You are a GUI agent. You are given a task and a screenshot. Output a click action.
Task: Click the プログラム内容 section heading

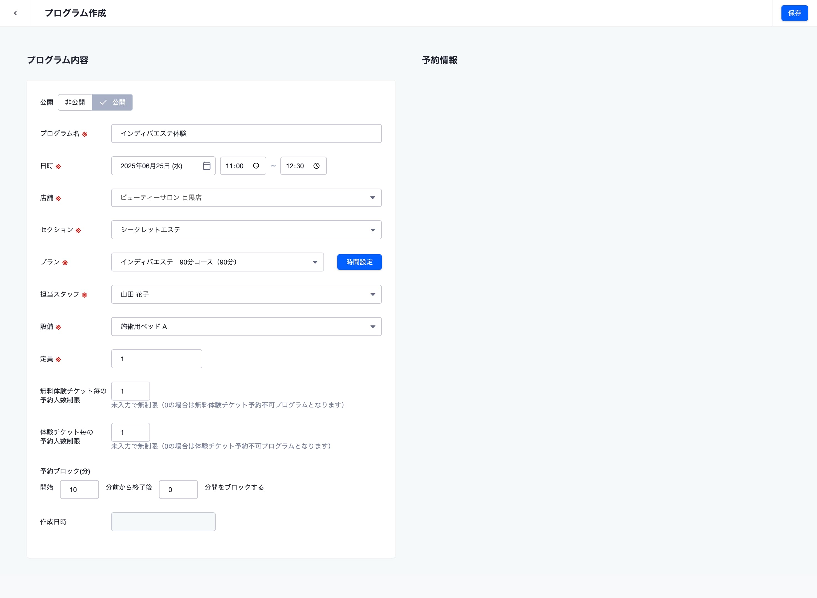[58, 60]
